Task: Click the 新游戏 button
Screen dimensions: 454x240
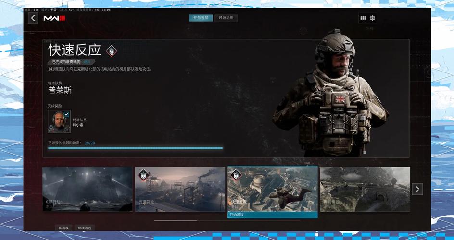Action: click(63, 228)
